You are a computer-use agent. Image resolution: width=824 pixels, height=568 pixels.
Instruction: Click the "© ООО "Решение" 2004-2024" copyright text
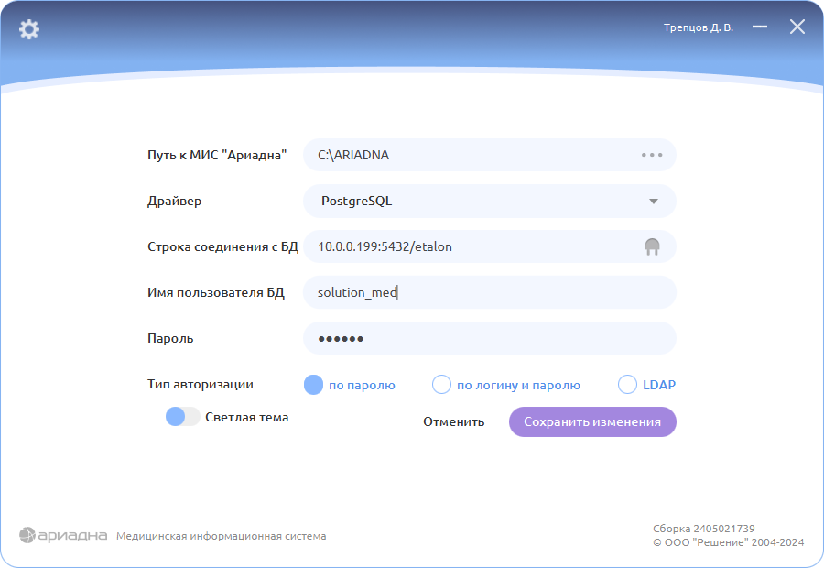point(729,542)
